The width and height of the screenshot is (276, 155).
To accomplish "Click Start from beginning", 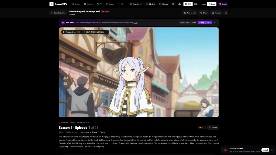I will [94, 32].
